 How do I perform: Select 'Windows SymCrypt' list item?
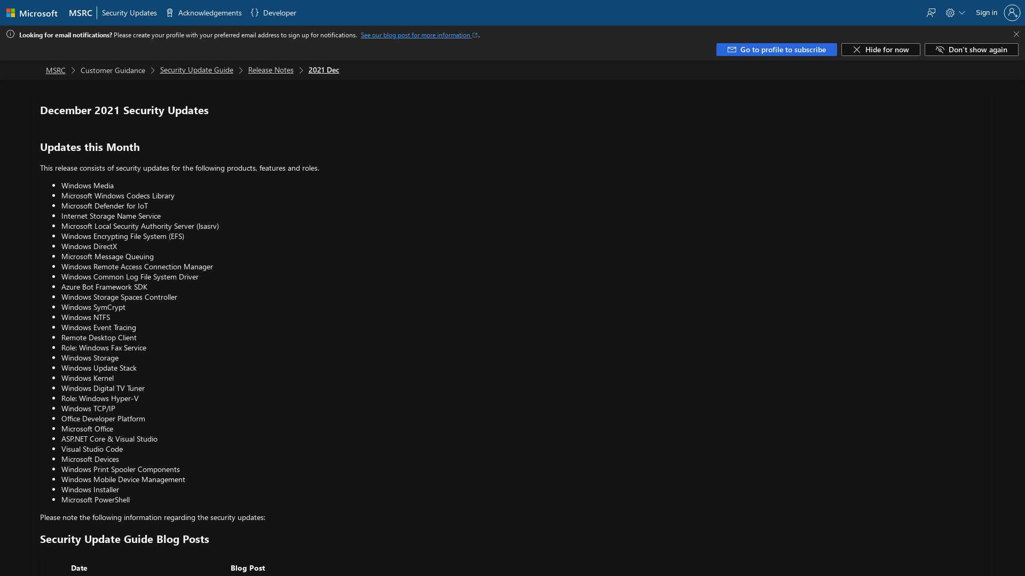[93, 307]
